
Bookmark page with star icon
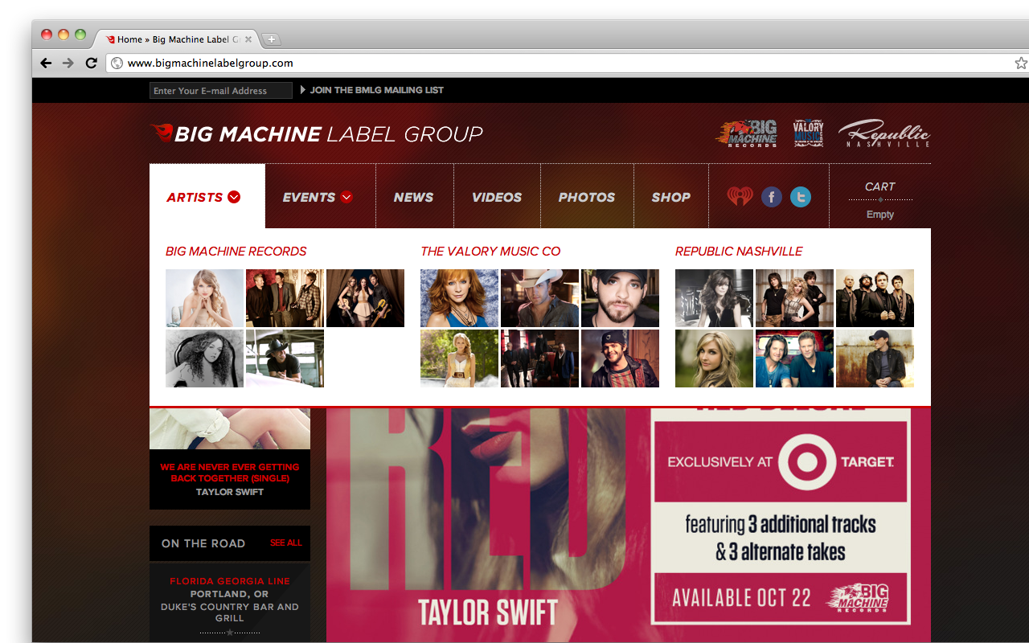(1021, 63)
